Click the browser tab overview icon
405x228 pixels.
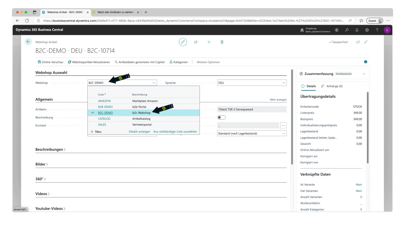(34, 12)
